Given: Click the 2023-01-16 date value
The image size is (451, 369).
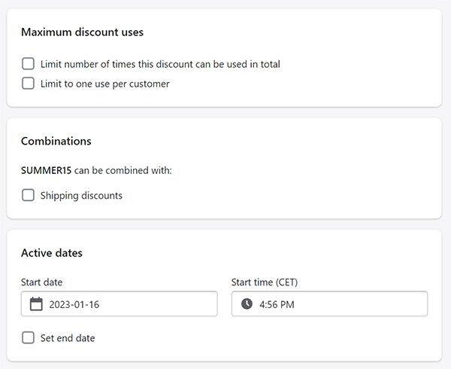Looking at the screenshot, I should click(x=74, y=304).
